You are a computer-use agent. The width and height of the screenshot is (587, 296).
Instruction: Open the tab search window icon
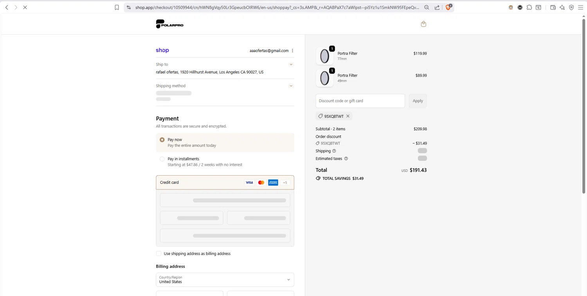point(538,7)
